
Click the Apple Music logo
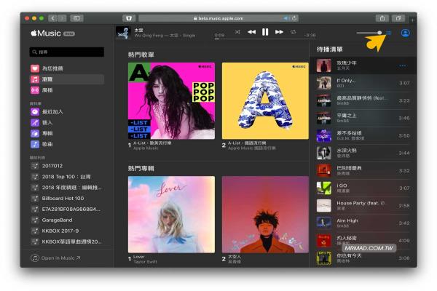(46, 33)
